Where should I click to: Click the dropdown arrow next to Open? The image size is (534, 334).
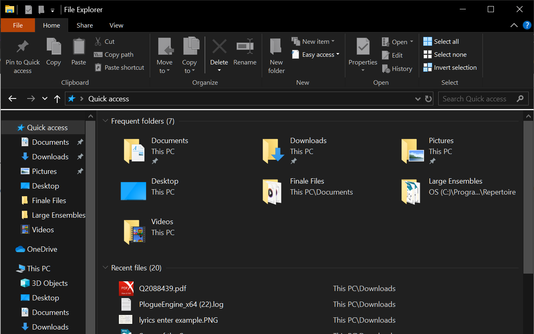[411, 42]
